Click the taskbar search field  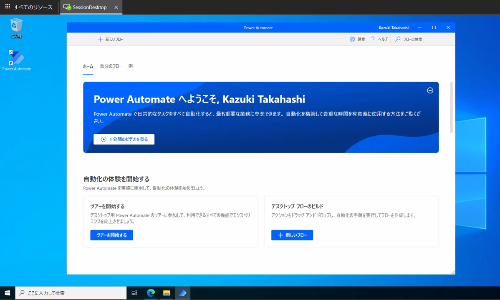click(71, 293)
